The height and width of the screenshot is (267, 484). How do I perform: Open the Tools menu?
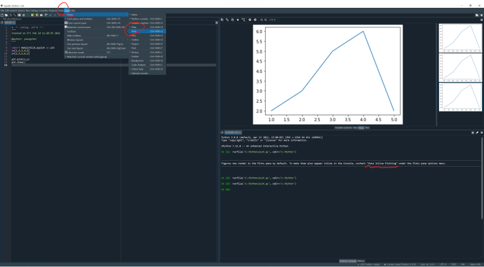(61, 10)
